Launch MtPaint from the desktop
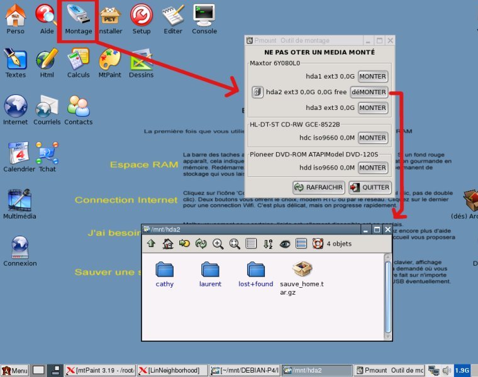The height and width of the screenshot is (377, 478). [109, 63]
